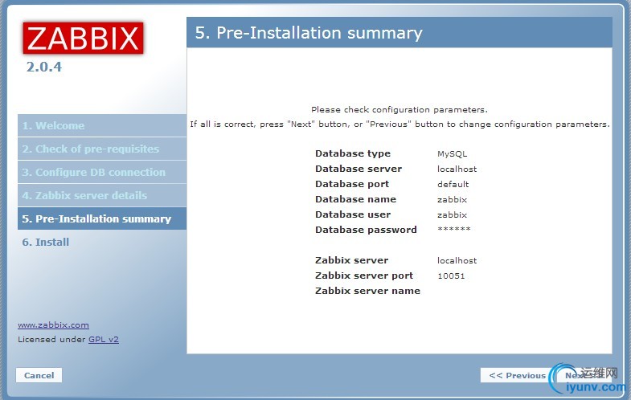The height and width of the screenshot is (400, 631).
Task: Click the Database server localhost value
Action: [457, 169]
